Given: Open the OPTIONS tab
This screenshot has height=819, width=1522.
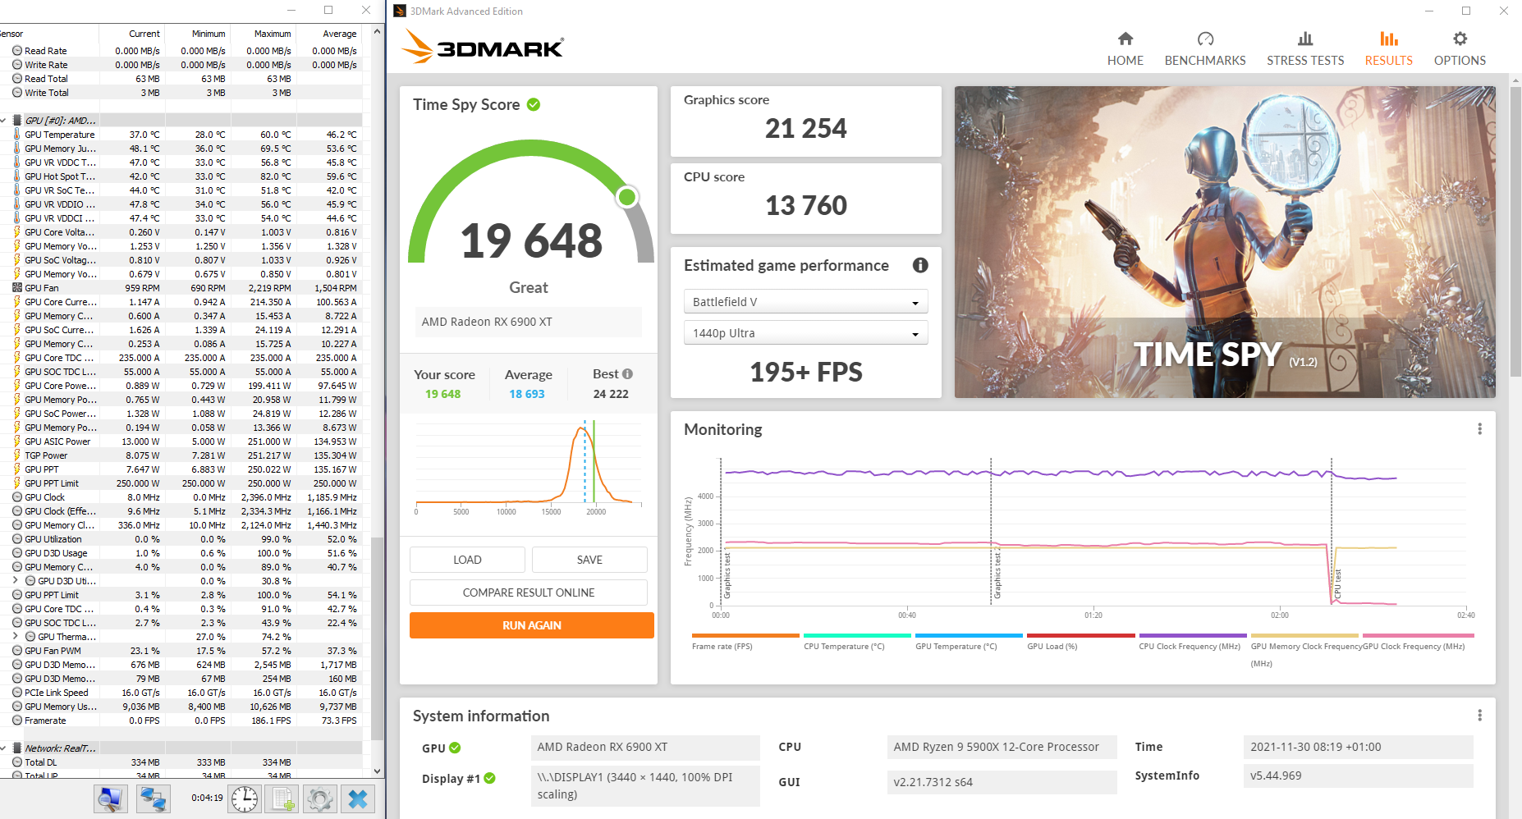Looking at the screenshot, I should click(x=1459, y=49).
